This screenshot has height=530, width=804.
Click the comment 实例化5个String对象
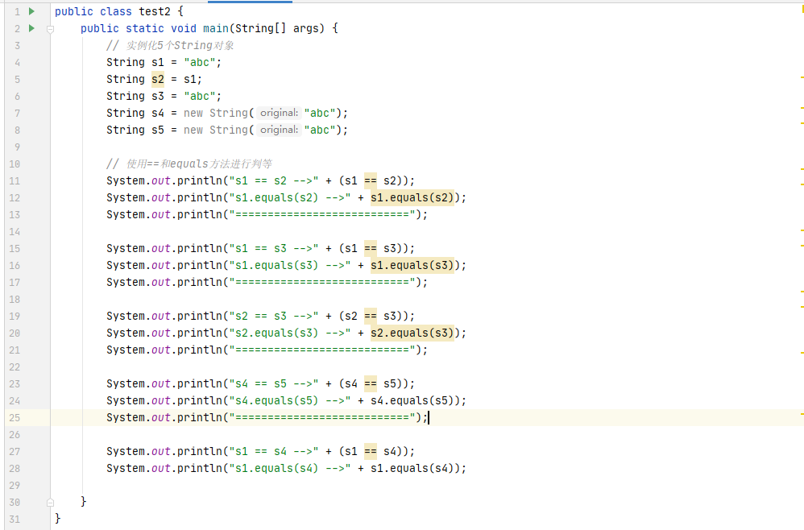point(170,45)
